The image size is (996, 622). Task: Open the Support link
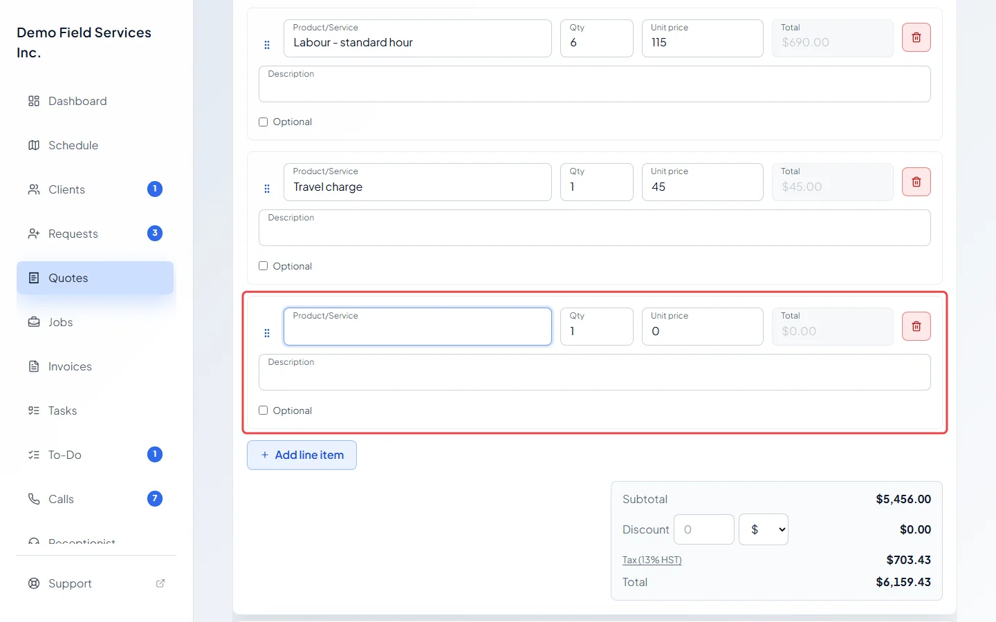pyautogui.click(x=96, y=583)
